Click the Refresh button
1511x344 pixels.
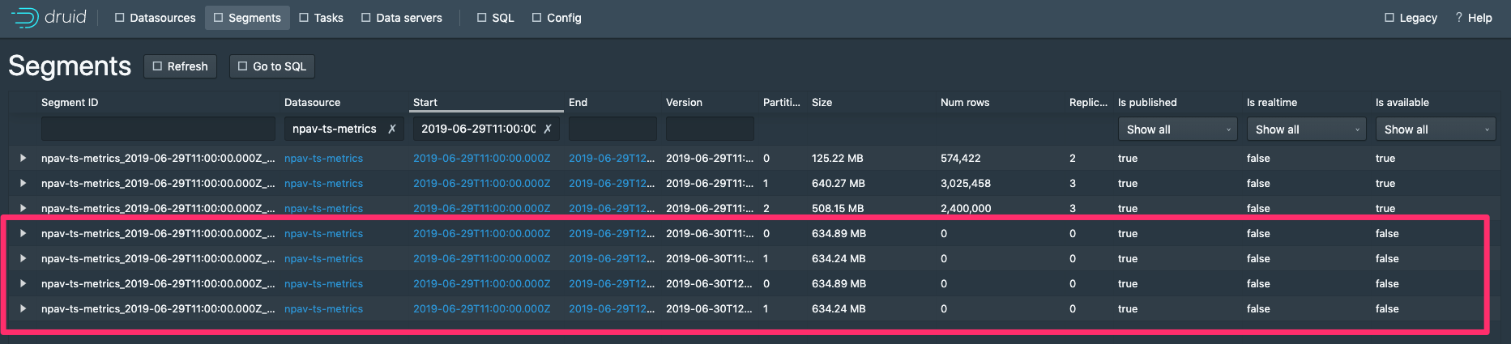pyautogui.click(x=180, y=66)
